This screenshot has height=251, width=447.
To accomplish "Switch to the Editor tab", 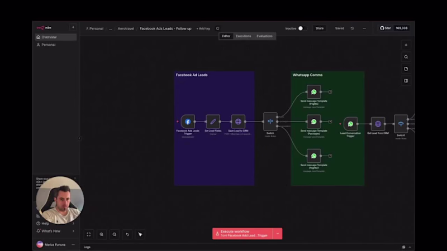I will point(226,36).
